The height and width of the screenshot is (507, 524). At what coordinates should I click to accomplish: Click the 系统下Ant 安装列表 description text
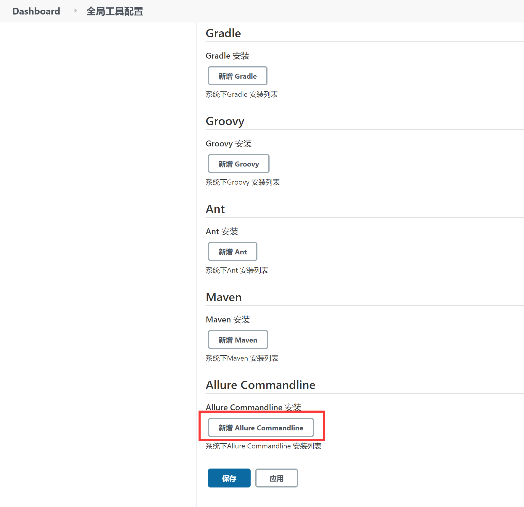[x=237, y=270]
